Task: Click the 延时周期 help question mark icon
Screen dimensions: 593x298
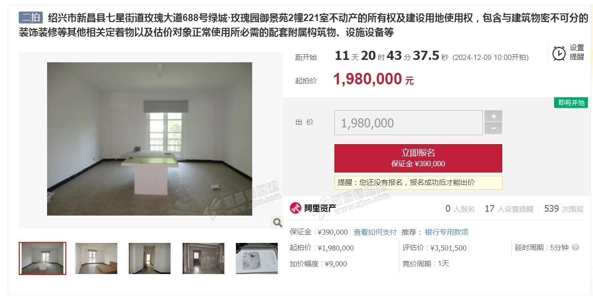Action: tap(575, 248)
